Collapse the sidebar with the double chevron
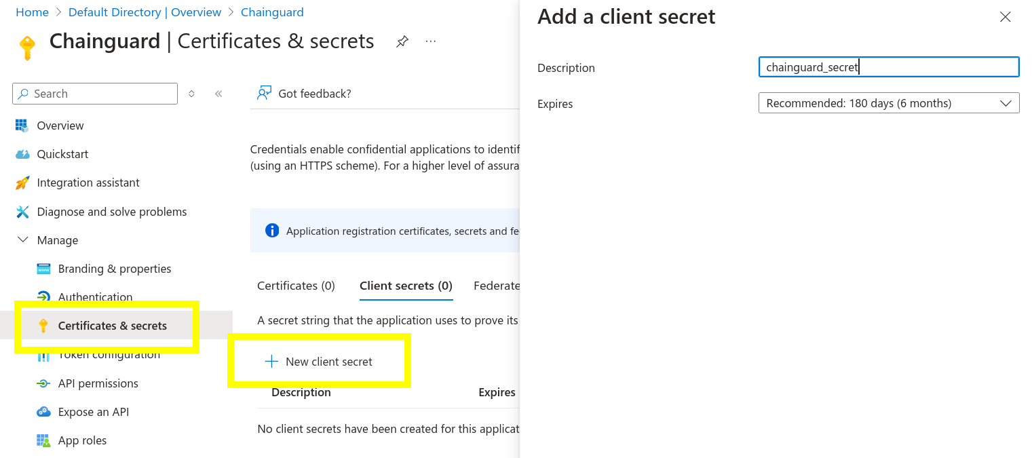Image resolution: width=1032 pixels, height=458 pixels. point(218,94)
